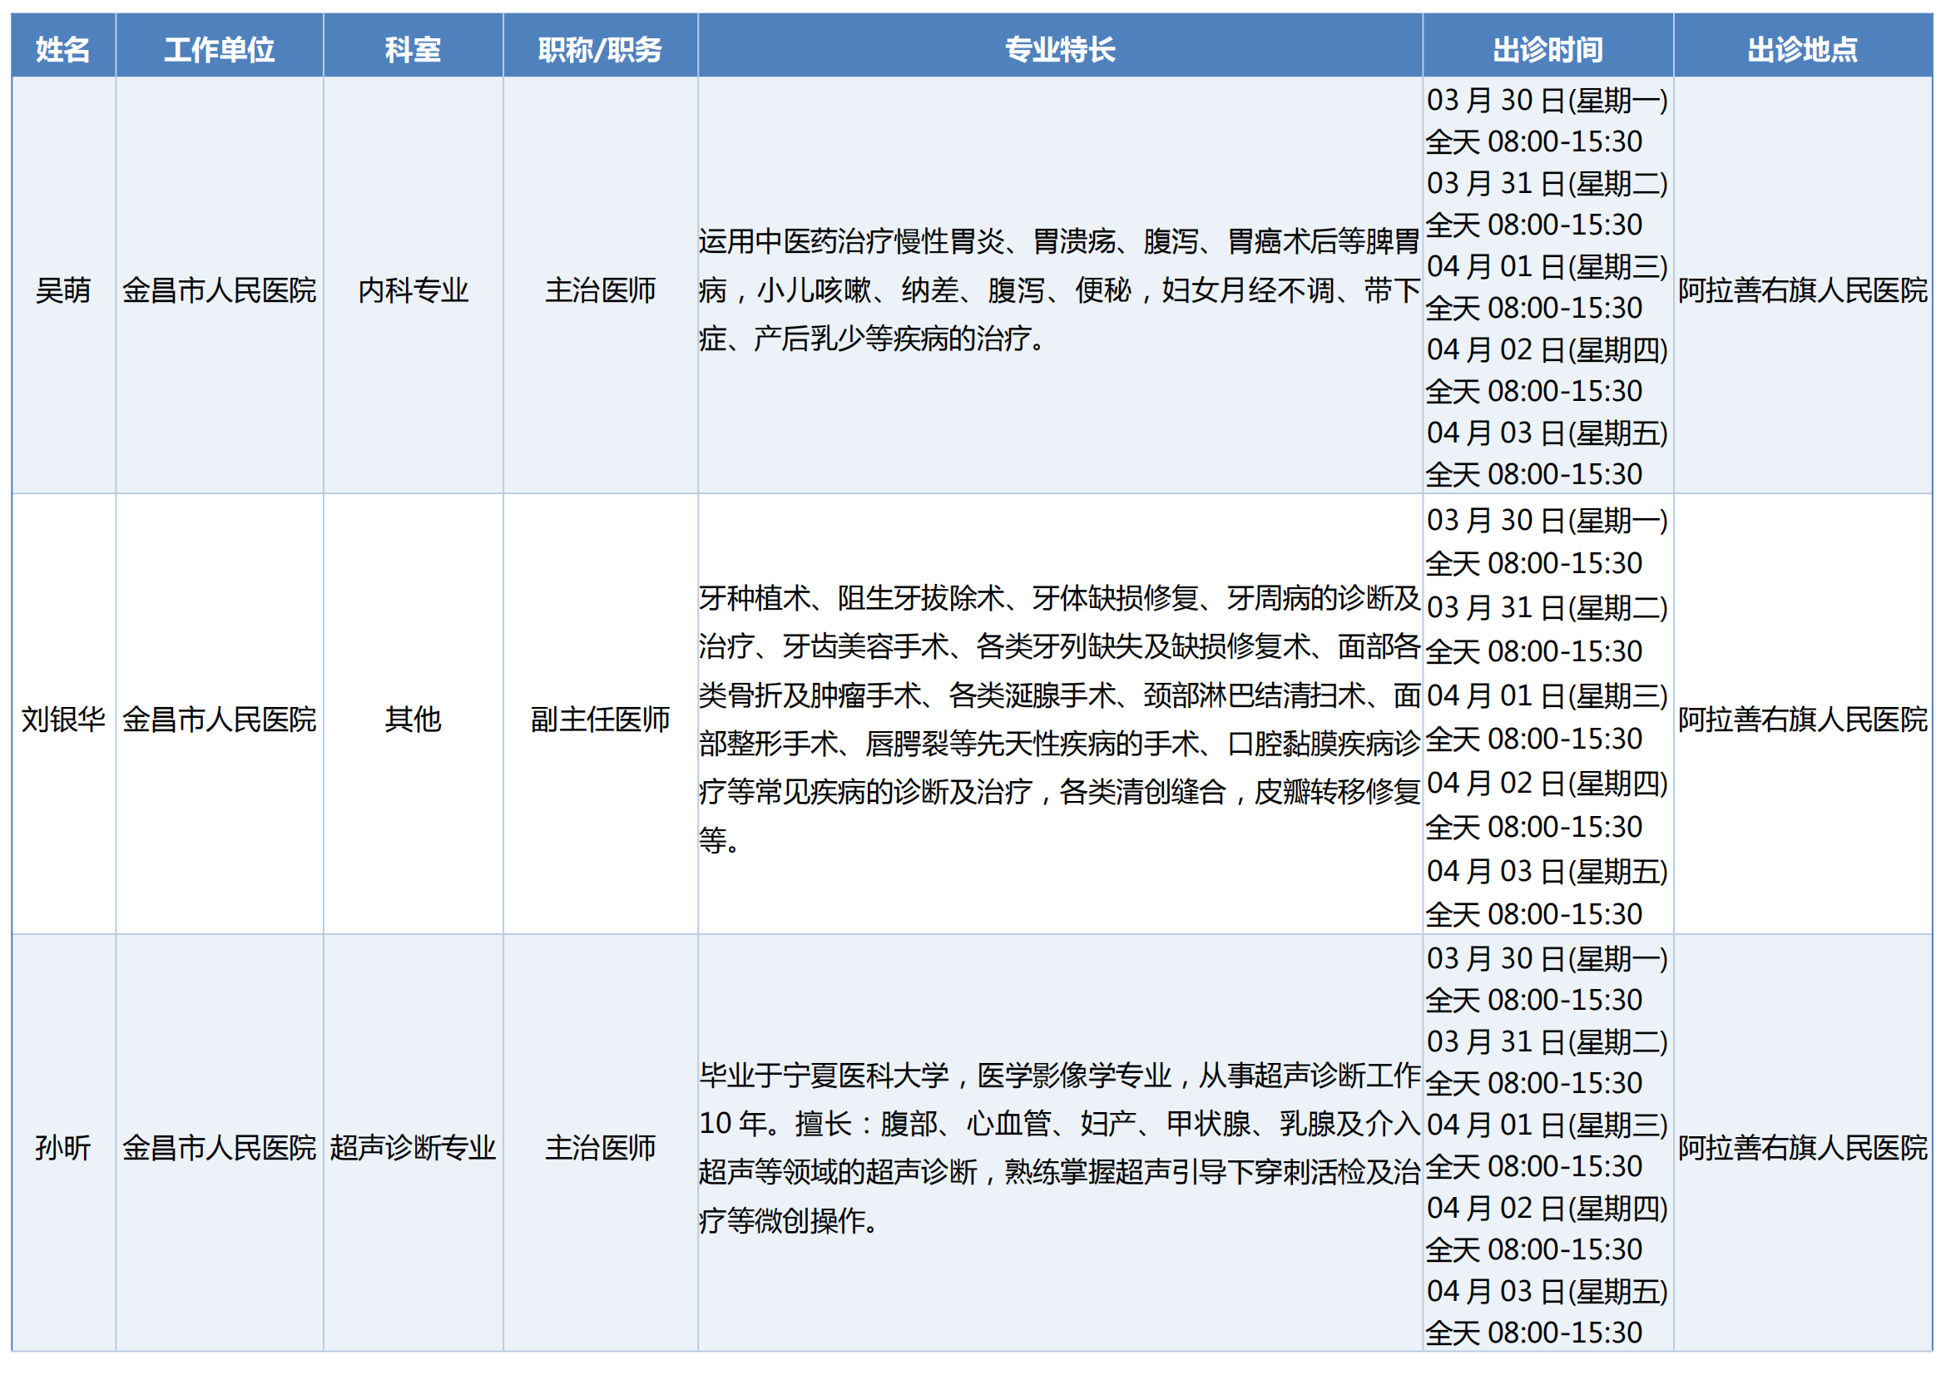Click the 超声诊断专业 department cell
Viewport: 1946px width, 1375px height.
(413, 1147)
